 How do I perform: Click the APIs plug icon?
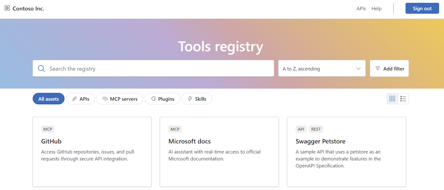(x=75, y=99)
